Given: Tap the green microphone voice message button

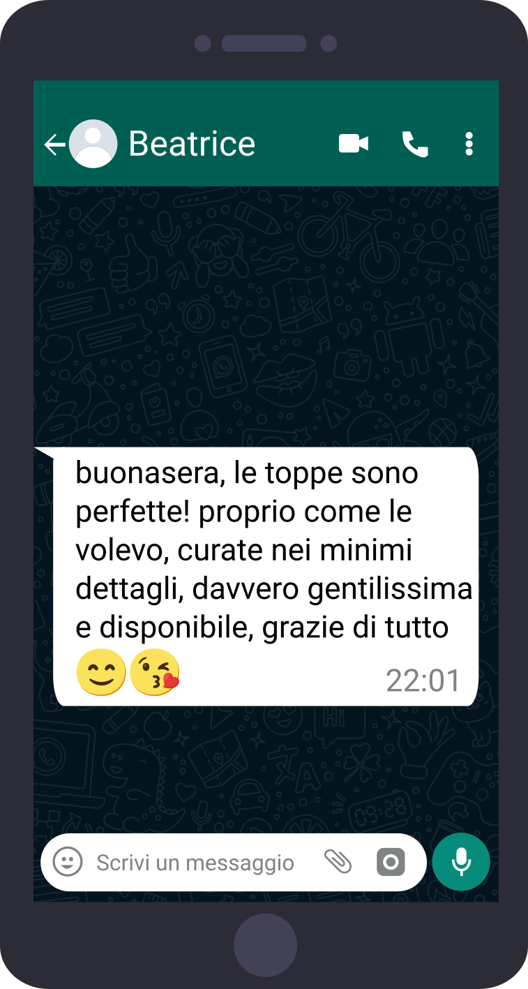Looking at the screenshot, I should (461, 862).
